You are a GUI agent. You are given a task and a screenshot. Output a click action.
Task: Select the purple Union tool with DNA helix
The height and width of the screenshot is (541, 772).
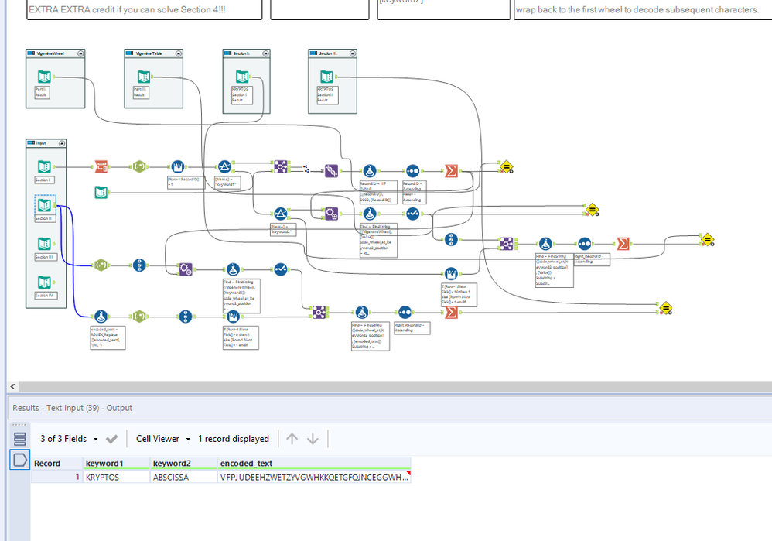click(331, 171)
